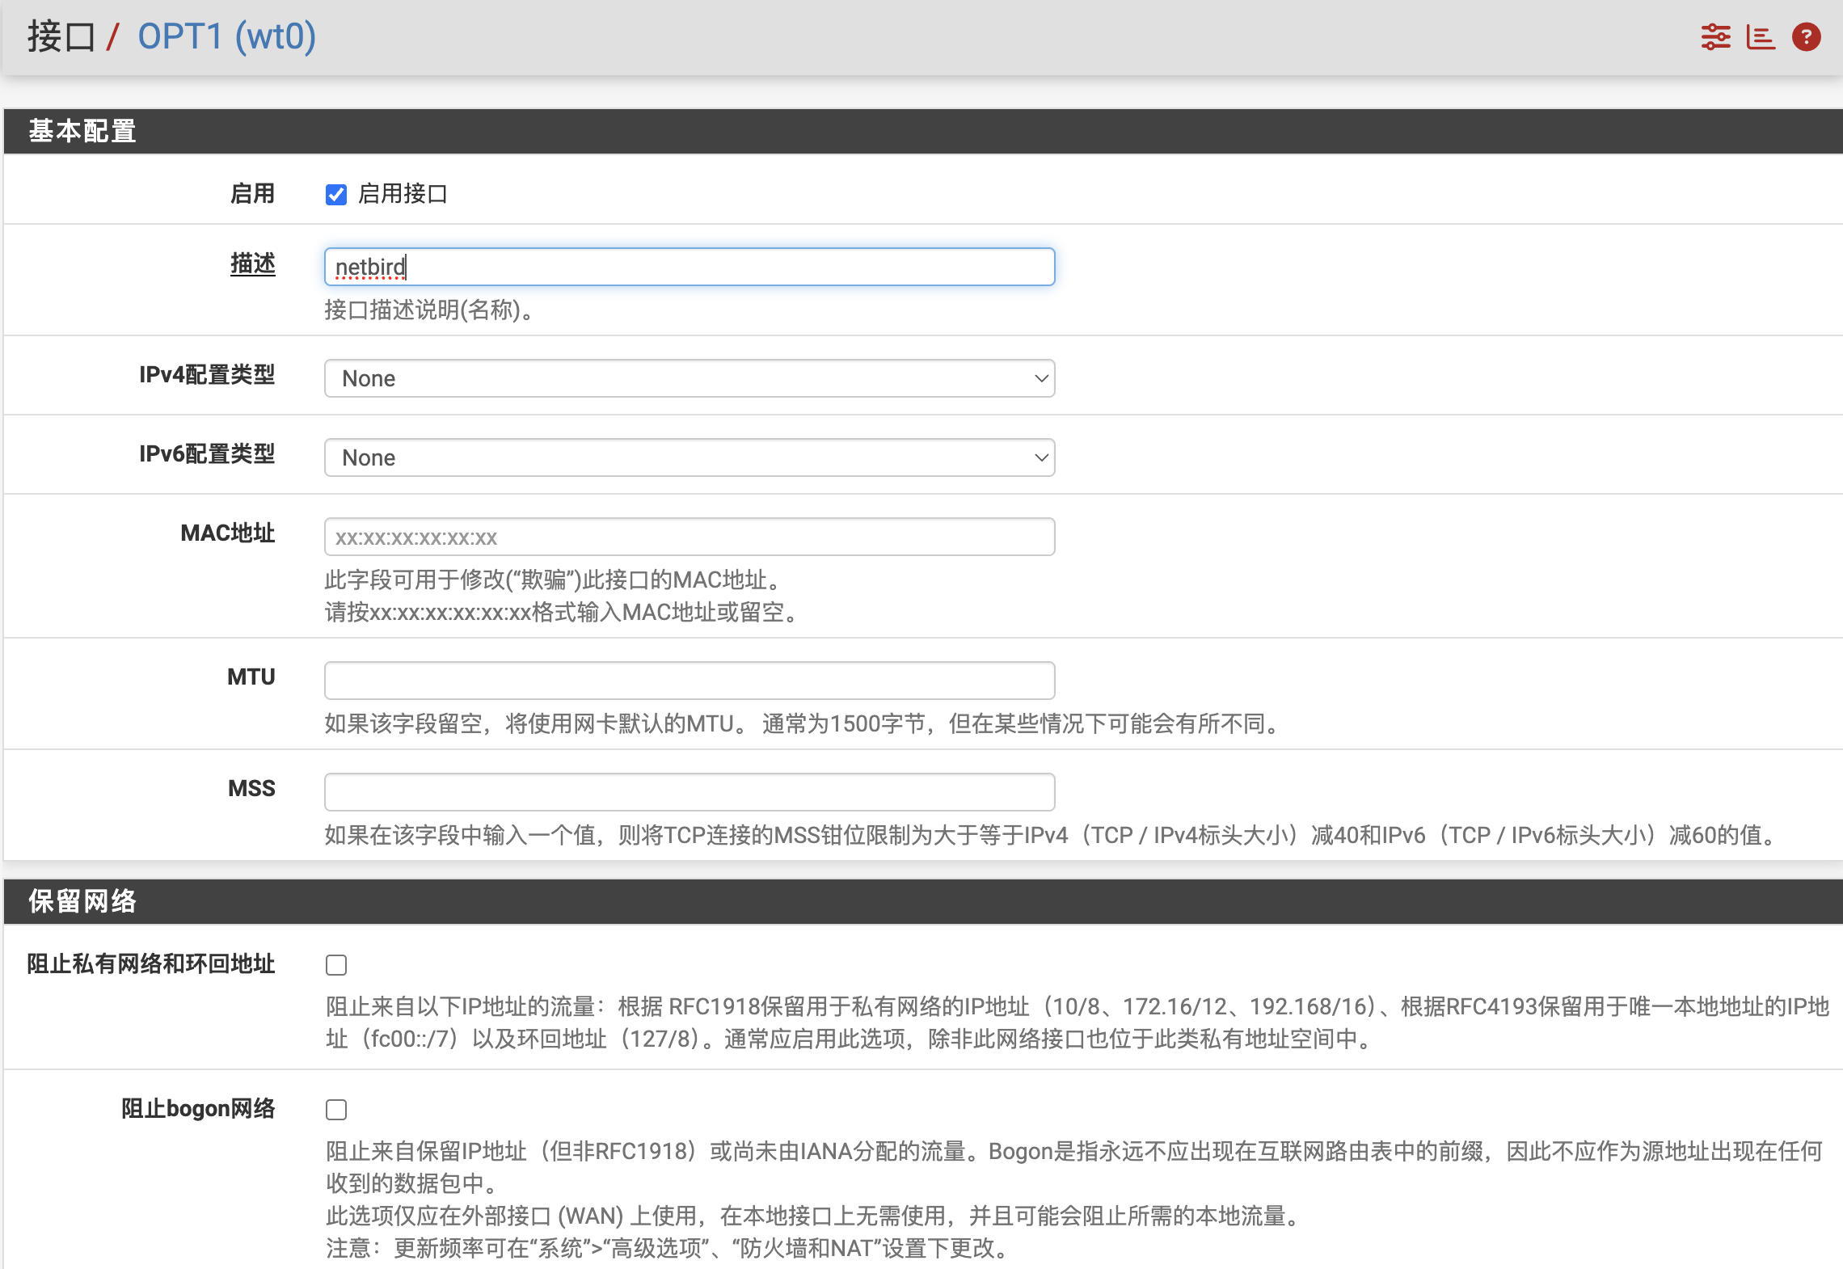
Task: Toggle the 启用接口 checkbox
Action: (x=336, y=195)
